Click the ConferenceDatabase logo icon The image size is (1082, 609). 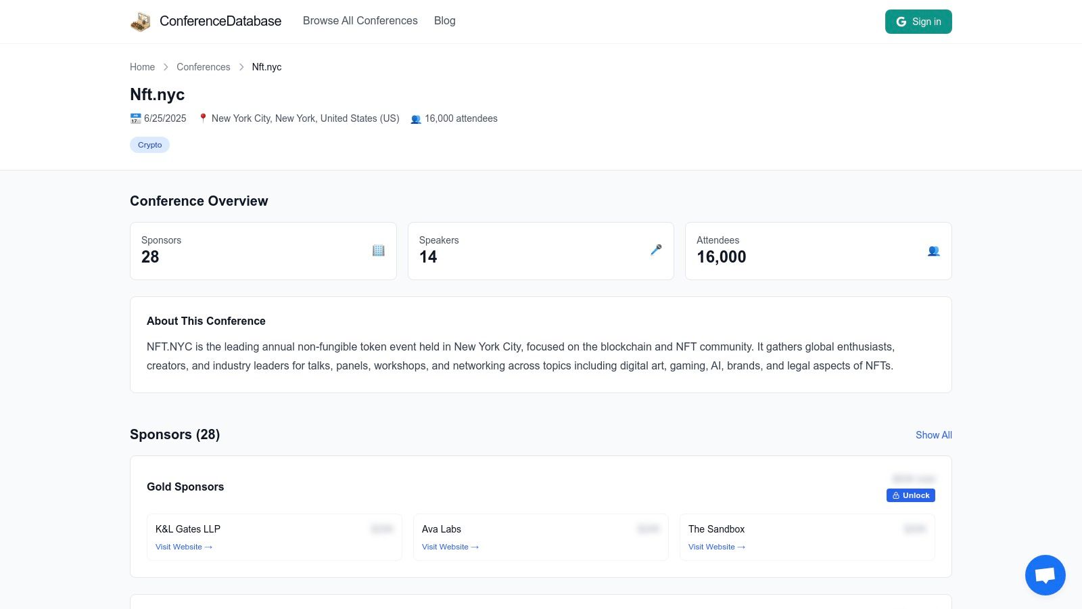pyautogui.click(x=141, y=22)
